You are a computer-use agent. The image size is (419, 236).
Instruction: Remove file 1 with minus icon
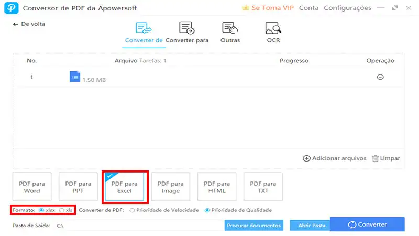380,77
